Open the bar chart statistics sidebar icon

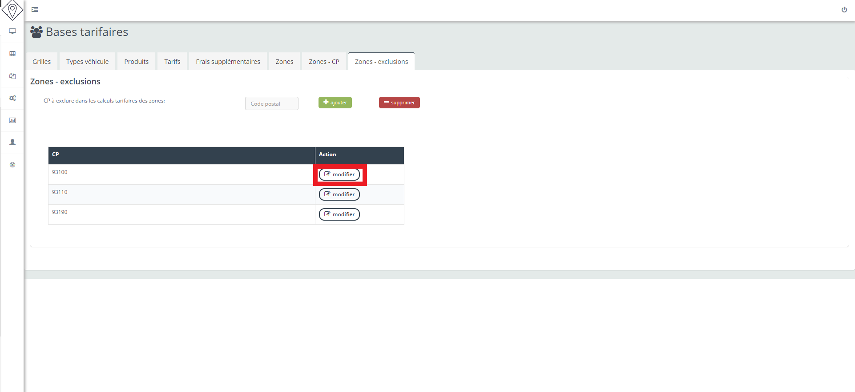click(x=12, y=120)
